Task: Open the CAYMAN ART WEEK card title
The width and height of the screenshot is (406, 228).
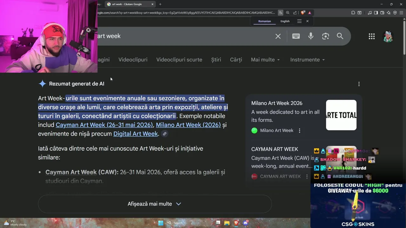Action: pyautogui.click(x=275, y=149)
